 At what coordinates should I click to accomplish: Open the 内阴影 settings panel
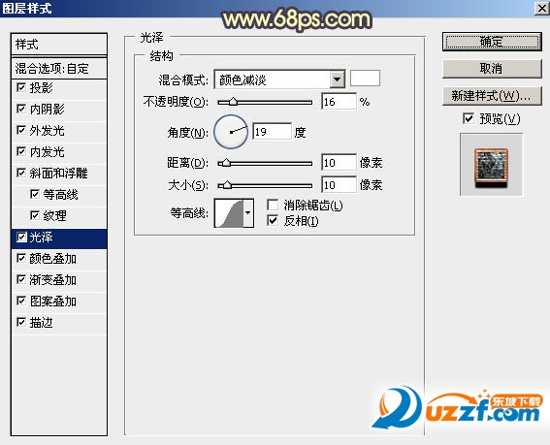point(59,109)
